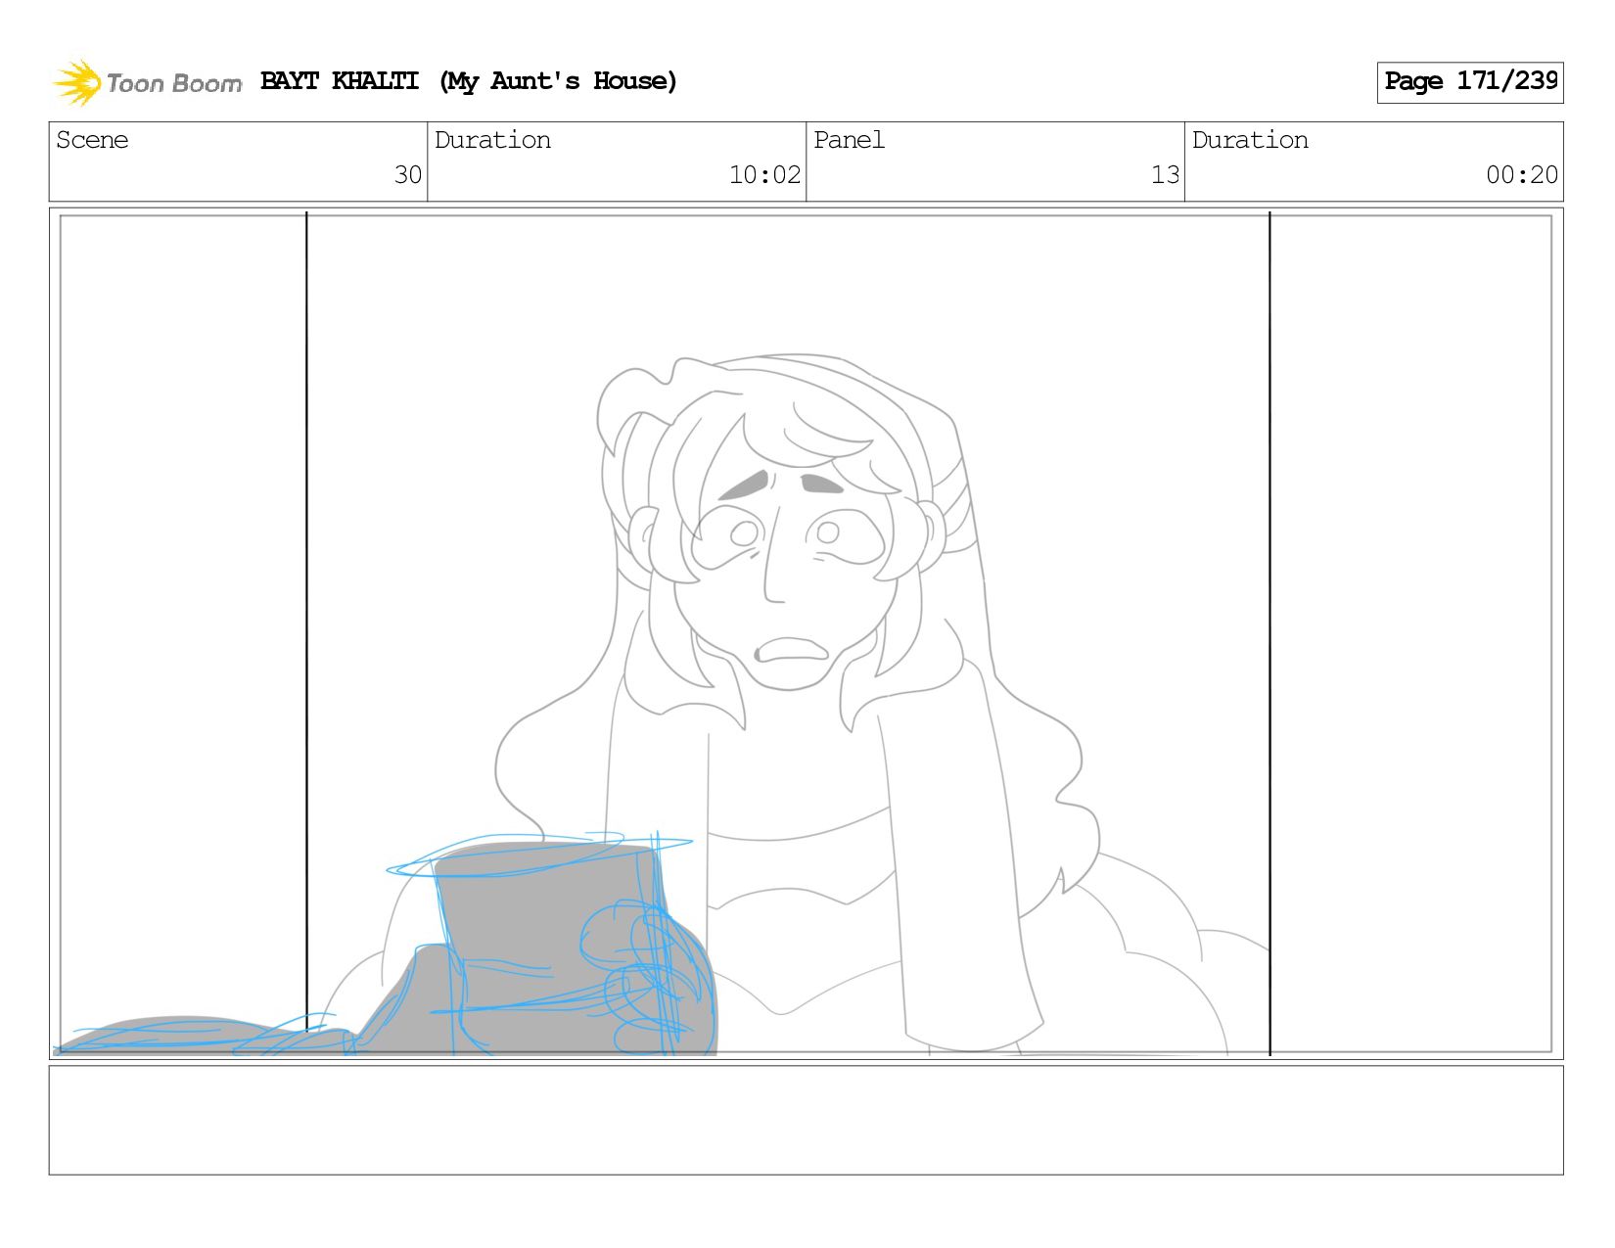The height and width of the screenshot is (1248, 1615).
Task: Select the title text "BAYT KHALTI (My Aunt's House)"
Action: coord(469,81)
